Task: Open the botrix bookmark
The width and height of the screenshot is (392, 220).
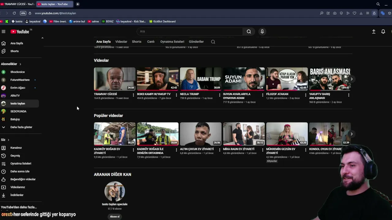Action: [17, 22]
